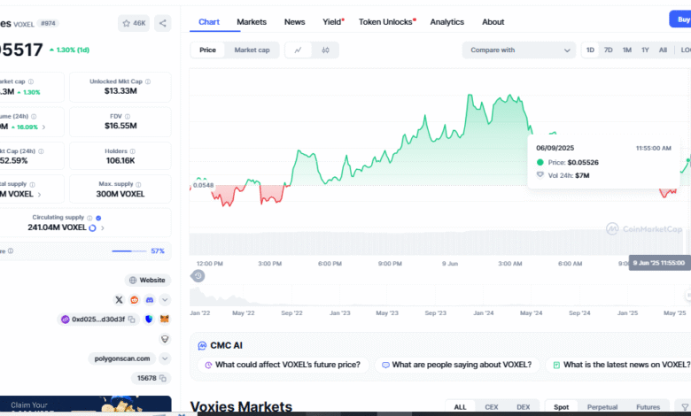This screenshot has width=691, height=416.
Task: Click Holders info icon
Action: click(x=133, y=151)
